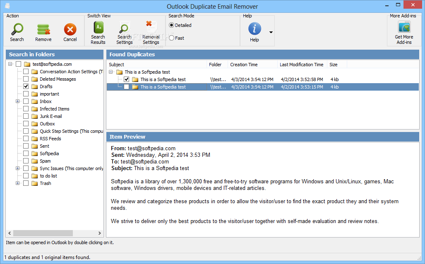Click the Remove duplicates icon

coord(43,29)
